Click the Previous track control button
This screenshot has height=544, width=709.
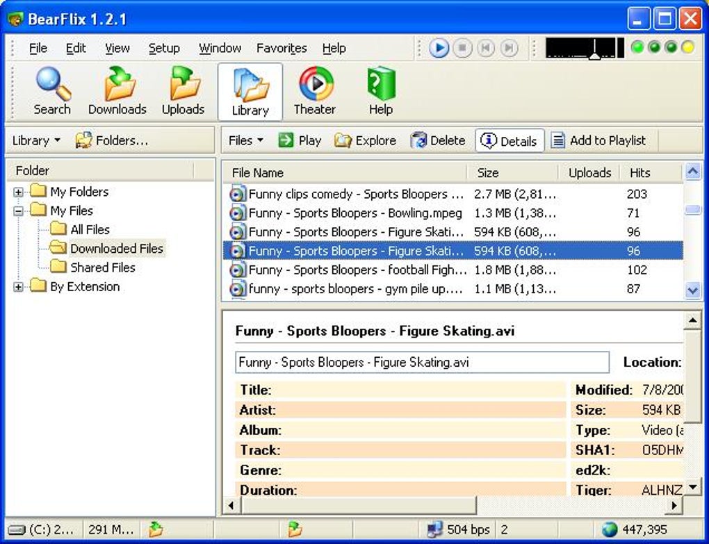click(x=486, y=48)
